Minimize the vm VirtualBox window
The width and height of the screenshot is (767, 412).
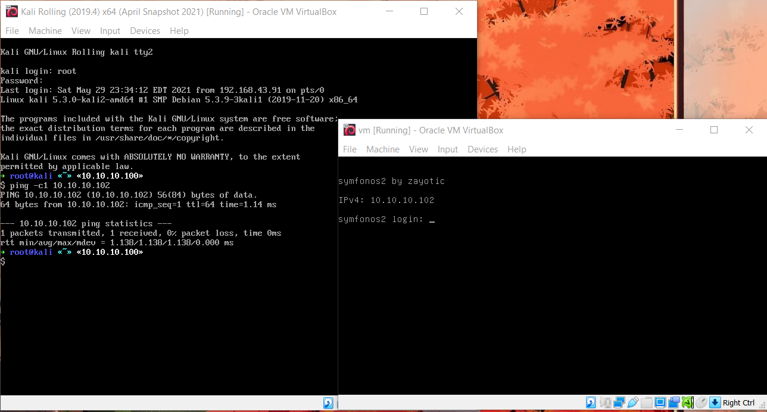coord(679,130)
